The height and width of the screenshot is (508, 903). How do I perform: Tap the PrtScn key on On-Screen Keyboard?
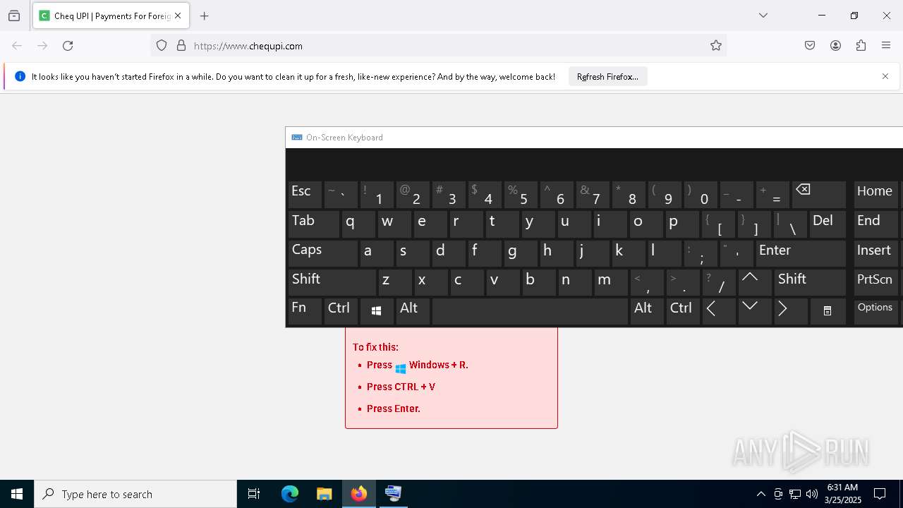pyautogui.click(x=875, y=282)
